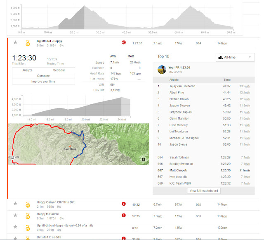
Task: Open Jasper Stuyven's leaderboard entry
Action: pyautogui.click(x=179, y=106)
